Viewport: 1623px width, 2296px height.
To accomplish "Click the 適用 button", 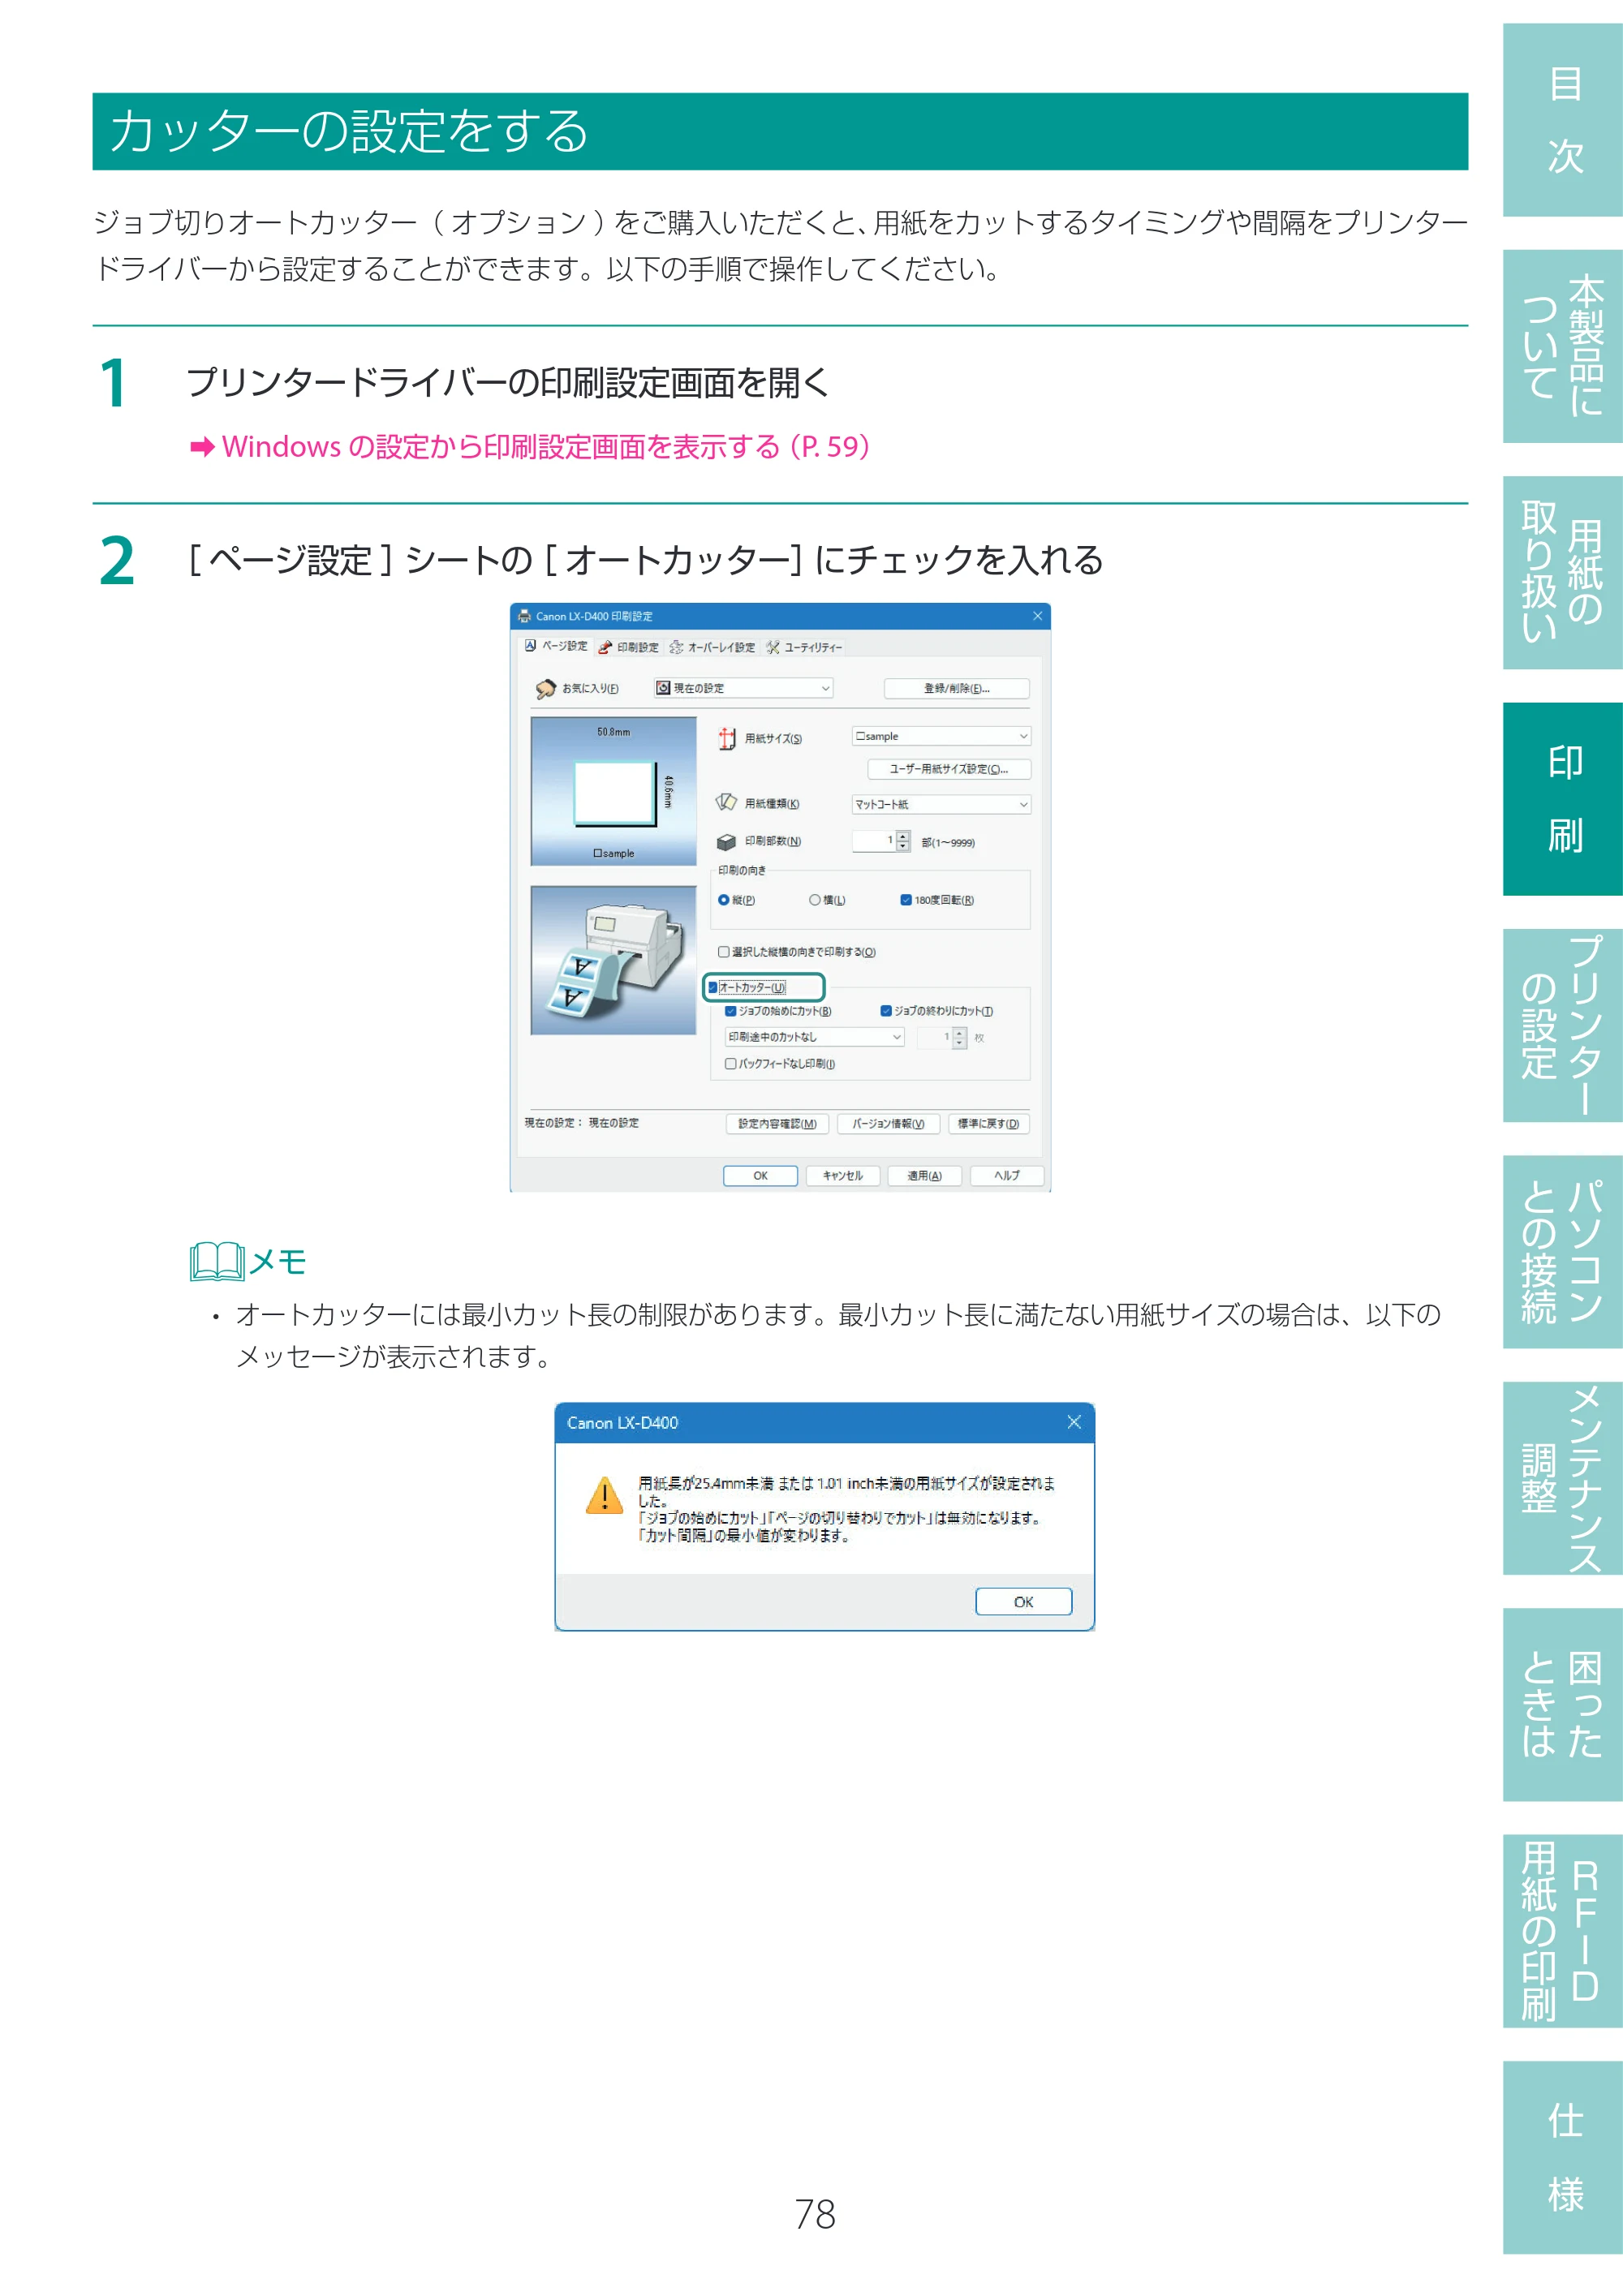I will pos(925,1176).
